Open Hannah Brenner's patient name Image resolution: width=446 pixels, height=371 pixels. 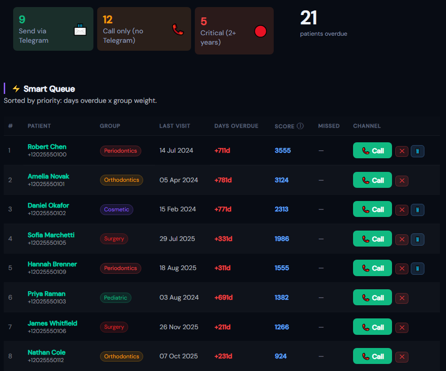pos(52,264)
